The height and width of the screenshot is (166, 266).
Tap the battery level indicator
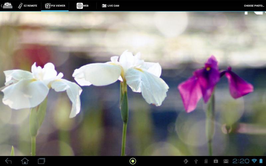pyautogui.click(x=261, y=161)
